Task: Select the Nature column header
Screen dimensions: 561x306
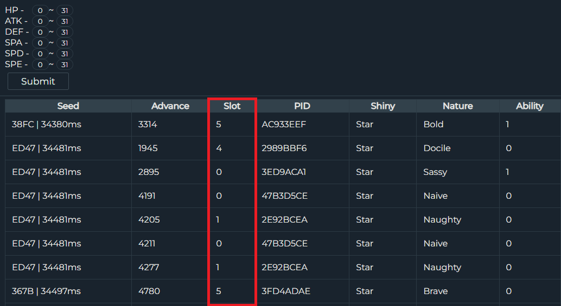Action: click(x=458, y=106)
